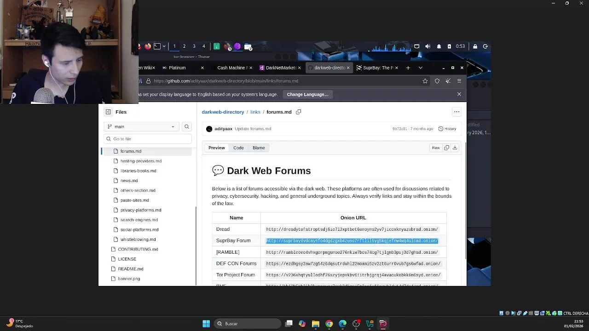This screenshot has width=589, height=331.
Task: Open 'Update forums.md' commit message
Action: coord(253,129)
